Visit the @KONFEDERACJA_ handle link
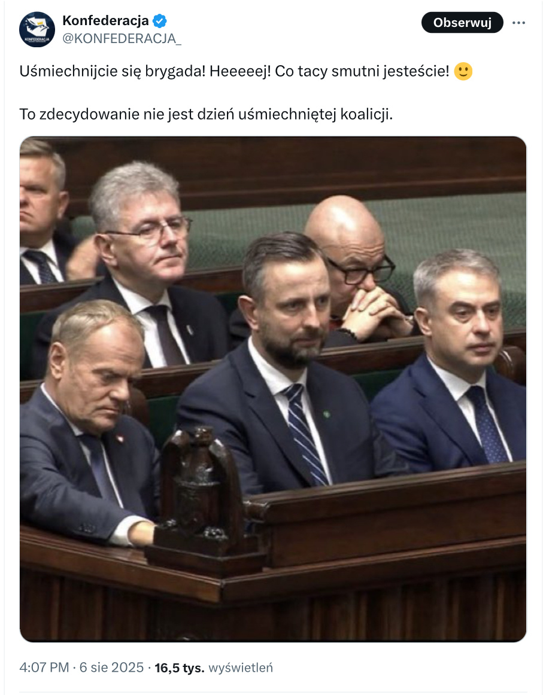This screenshot has width=543, height=695. (x=122, y=39)
